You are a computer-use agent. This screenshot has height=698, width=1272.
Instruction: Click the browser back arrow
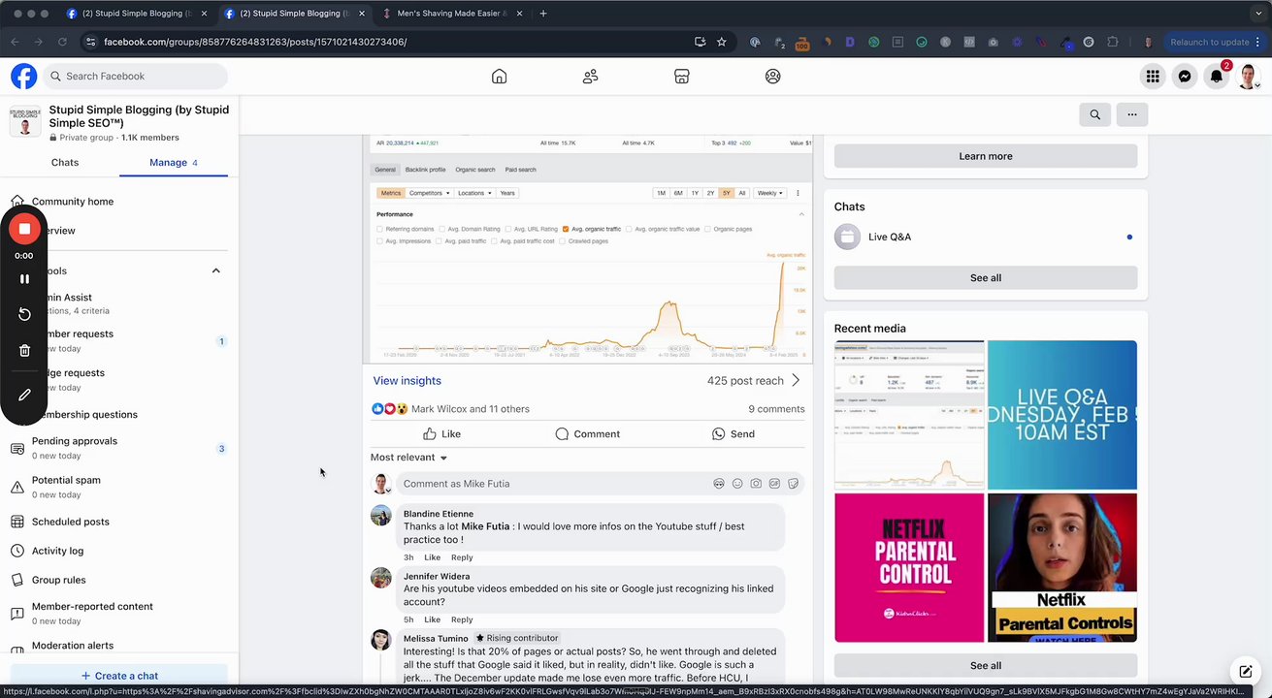pyautogui.click(x=15, y=42)
